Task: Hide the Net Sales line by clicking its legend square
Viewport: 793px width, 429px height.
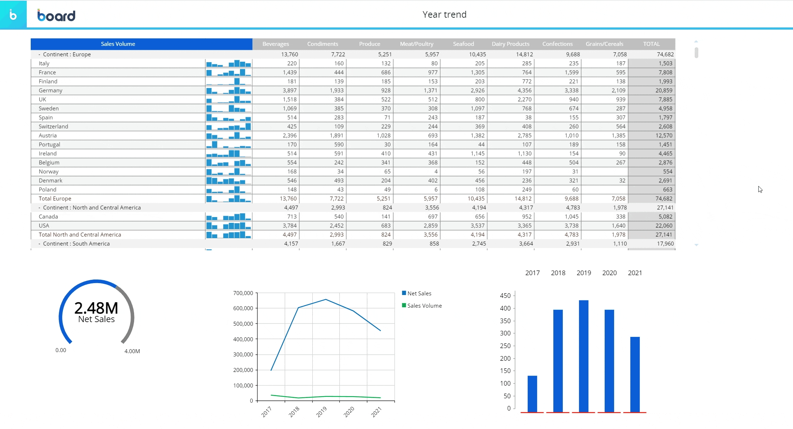Action: (403, 293)
